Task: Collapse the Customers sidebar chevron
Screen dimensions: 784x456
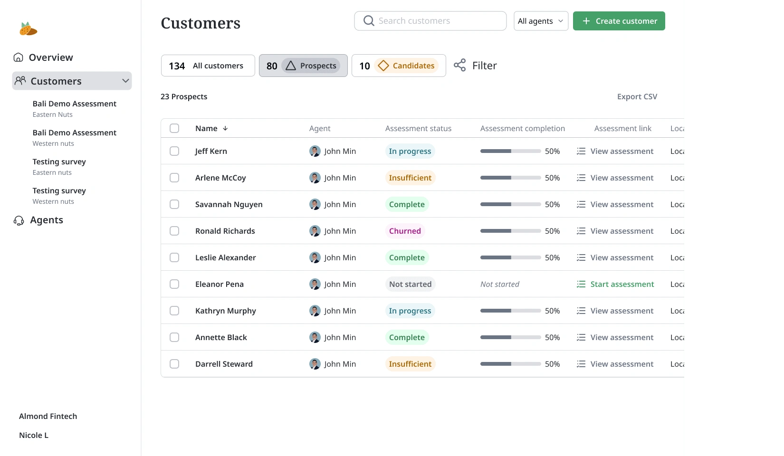Action: [125, 81]
